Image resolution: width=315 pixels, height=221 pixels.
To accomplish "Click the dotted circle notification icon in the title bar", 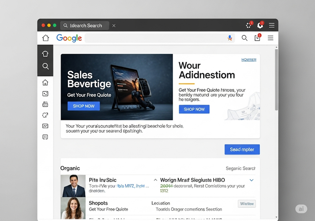I will click(249, 25).
